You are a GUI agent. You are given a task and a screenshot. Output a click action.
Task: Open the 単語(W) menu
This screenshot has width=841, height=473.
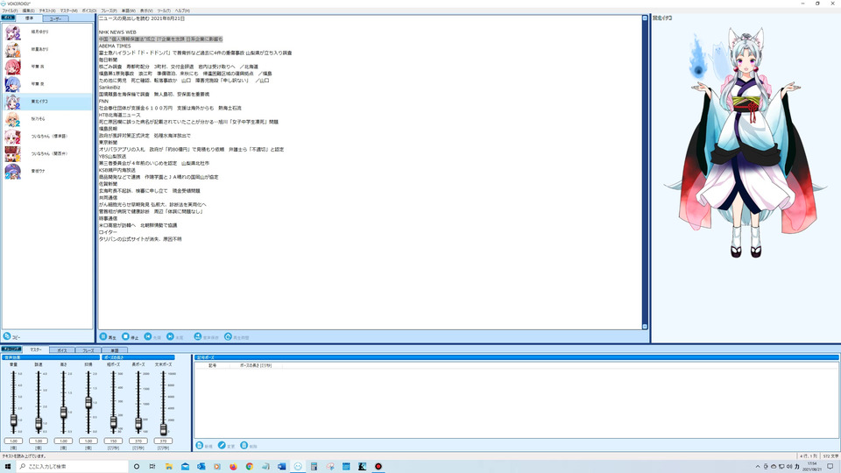[x=129, y=11]
